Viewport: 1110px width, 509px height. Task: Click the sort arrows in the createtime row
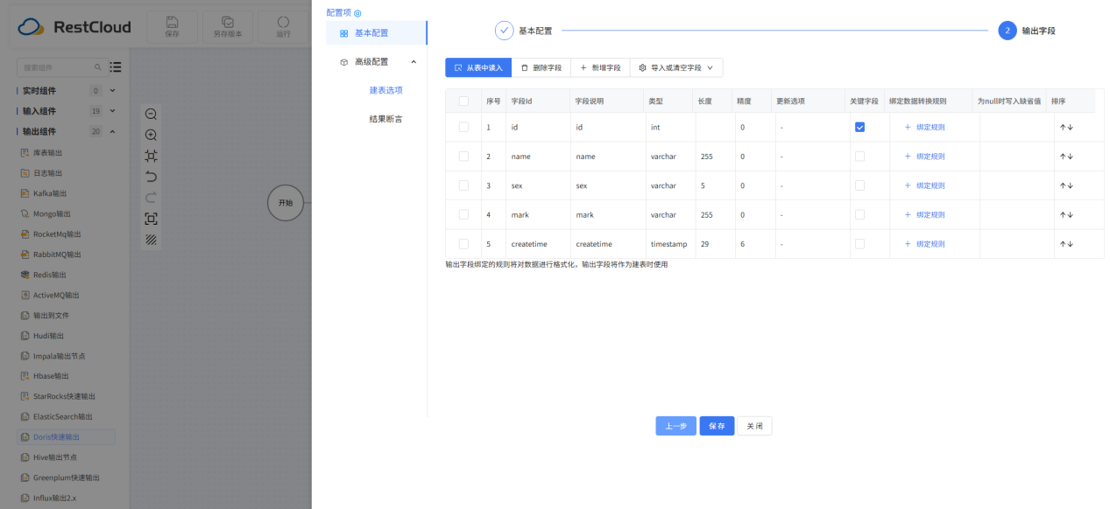(1065, 244)
